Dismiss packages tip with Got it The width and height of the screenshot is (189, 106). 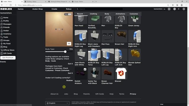pos(70,73)
